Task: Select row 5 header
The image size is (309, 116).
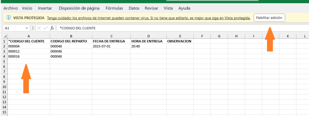Action: point(4,61)
